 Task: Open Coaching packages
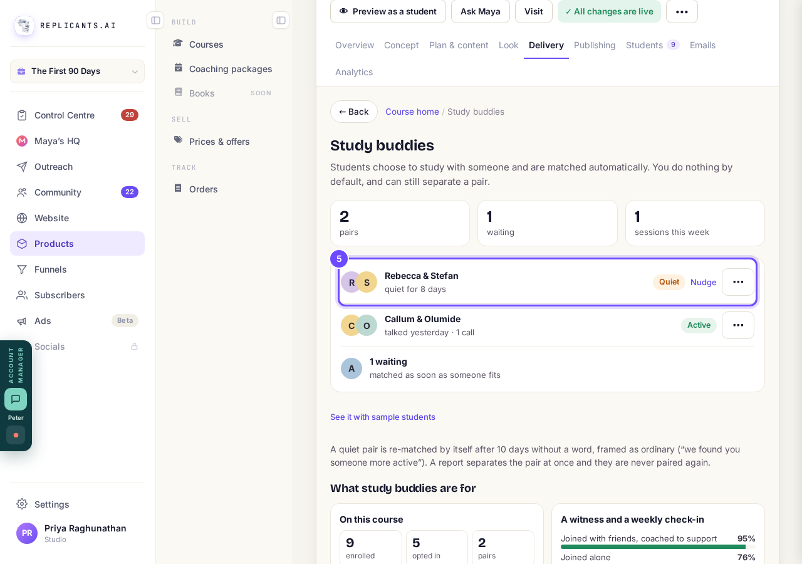(x=224, y=69)
